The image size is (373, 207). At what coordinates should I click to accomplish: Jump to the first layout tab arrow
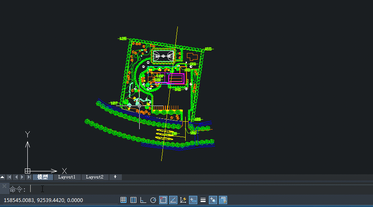pyautogui.click(x=9, y=177)
